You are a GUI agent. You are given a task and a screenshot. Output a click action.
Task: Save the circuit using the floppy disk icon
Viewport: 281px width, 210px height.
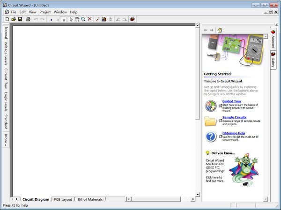click(20, 19)
